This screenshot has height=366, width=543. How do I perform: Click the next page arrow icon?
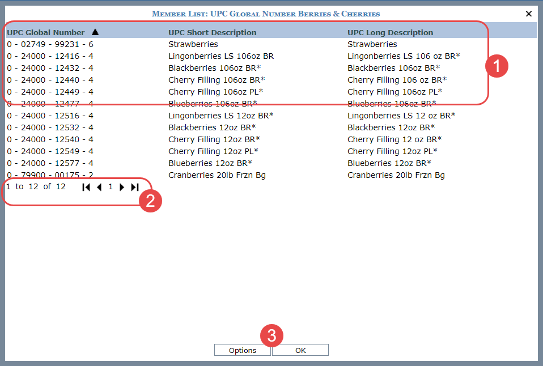[122, 187]
